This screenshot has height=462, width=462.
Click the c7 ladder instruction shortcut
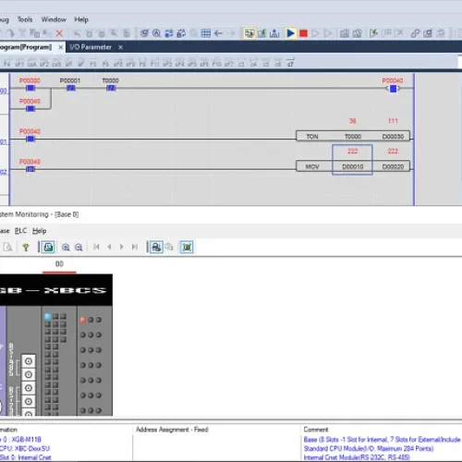(x=290, y=63)
